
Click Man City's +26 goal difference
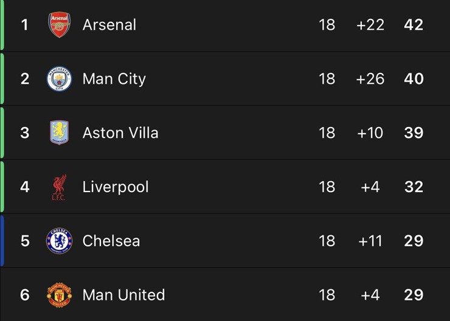coord(370,79)
